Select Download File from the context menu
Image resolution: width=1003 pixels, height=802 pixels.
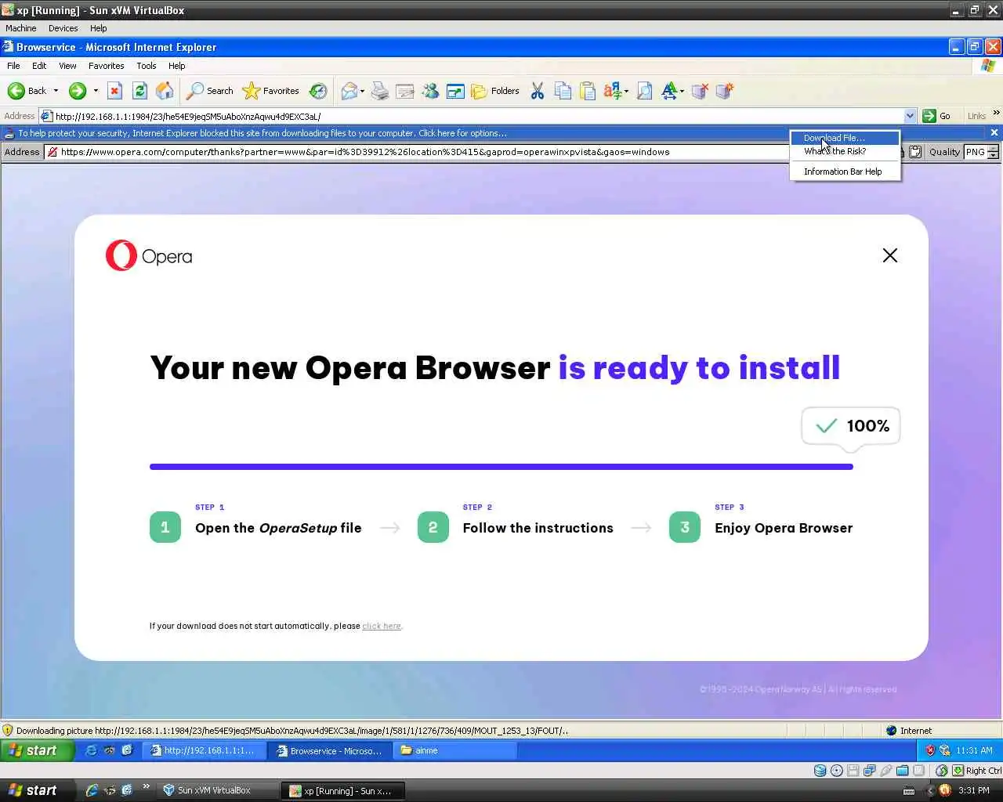click(x=845, y=138)
